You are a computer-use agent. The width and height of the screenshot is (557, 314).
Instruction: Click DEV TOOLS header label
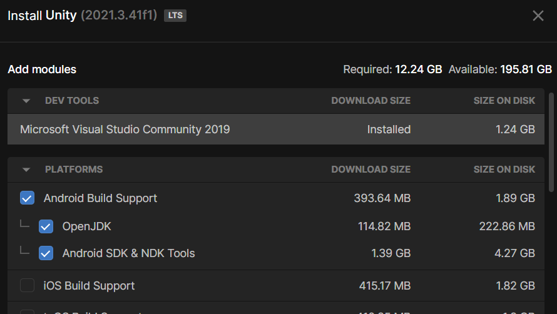click(72, 101)
